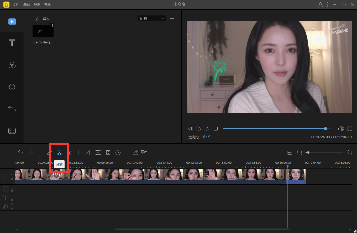Open the three-dot more options menu
357x233 pixels.
[x=327, y=4]
